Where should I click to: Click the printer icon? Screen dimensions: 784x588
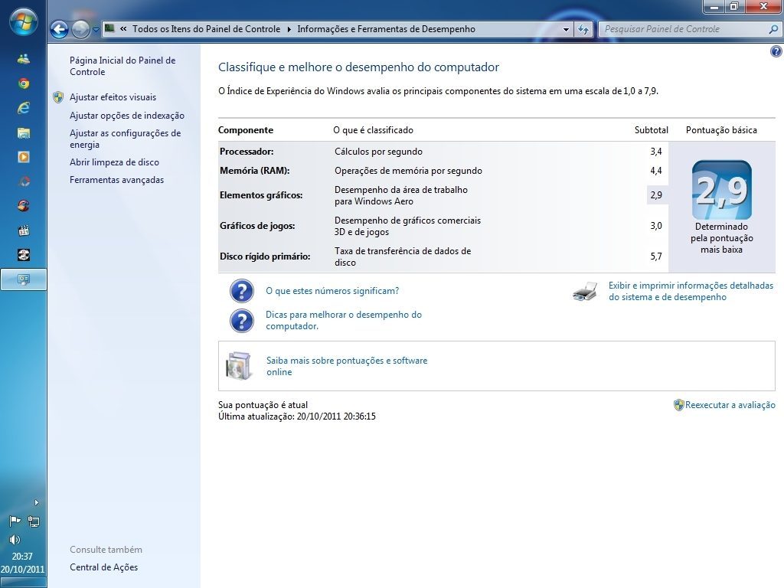coord(584,291)
